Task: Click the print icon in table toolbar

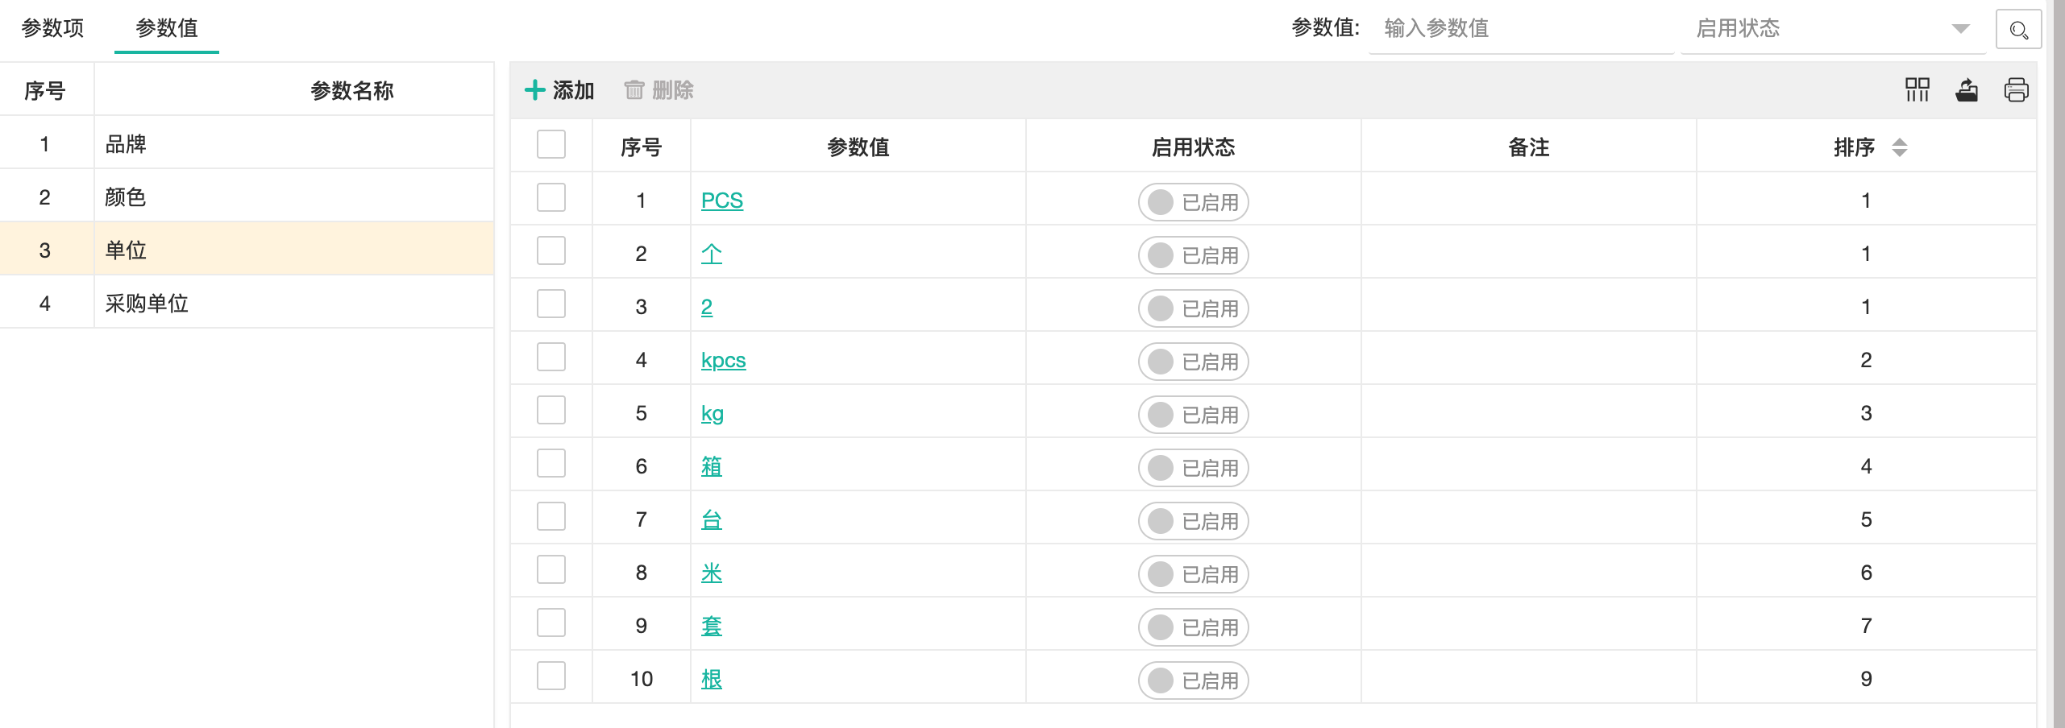Action: click(x=2016, y=89)
